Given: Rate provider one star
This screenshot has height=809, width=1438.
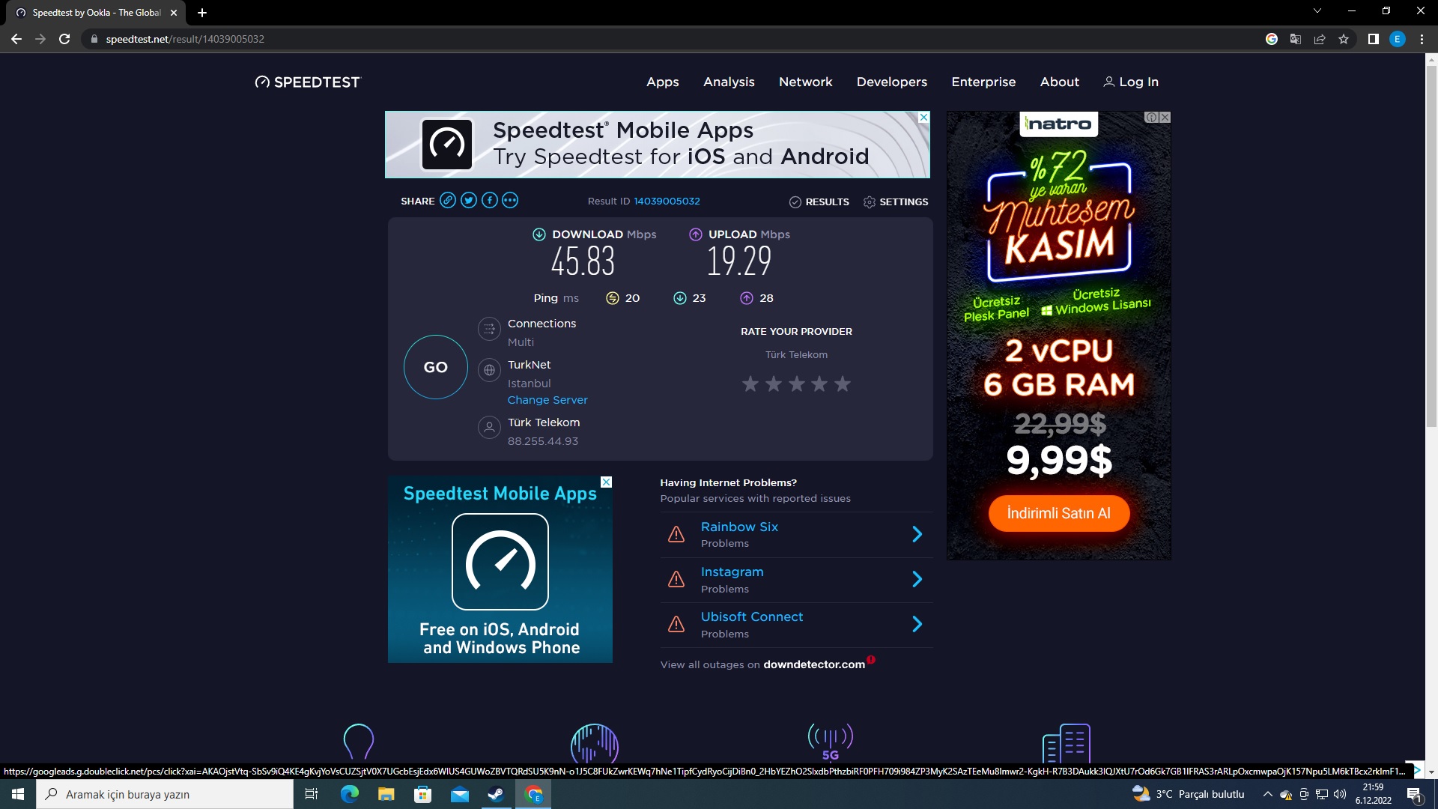Looking at the screenshot, I should coord(750,384).
